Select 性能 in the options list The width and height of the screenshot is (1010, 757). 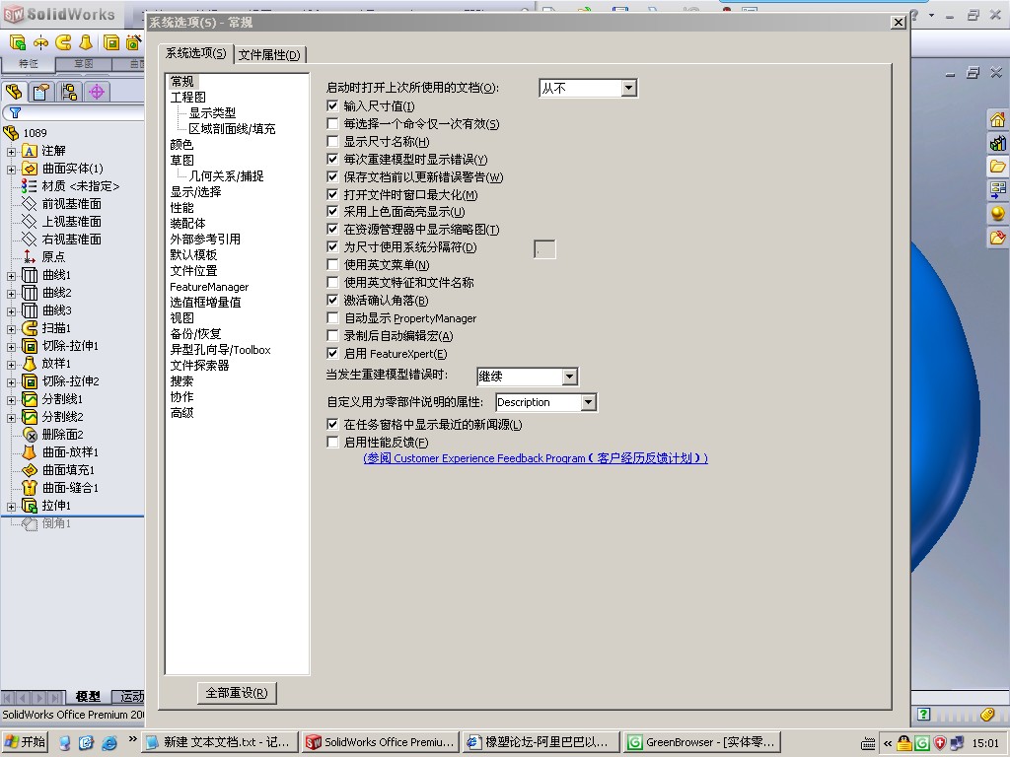[x=181, y=207]
